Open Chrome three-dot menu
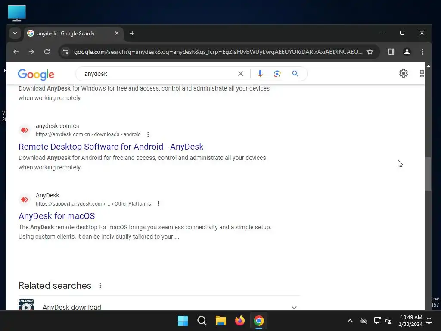 422,52
